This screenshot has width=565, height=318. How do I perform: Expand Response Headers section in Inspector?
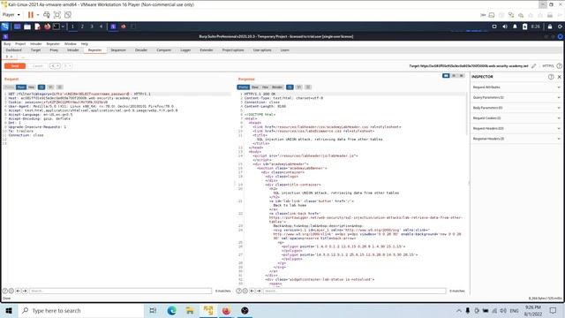pyautogui.click(x=516, y=139)
